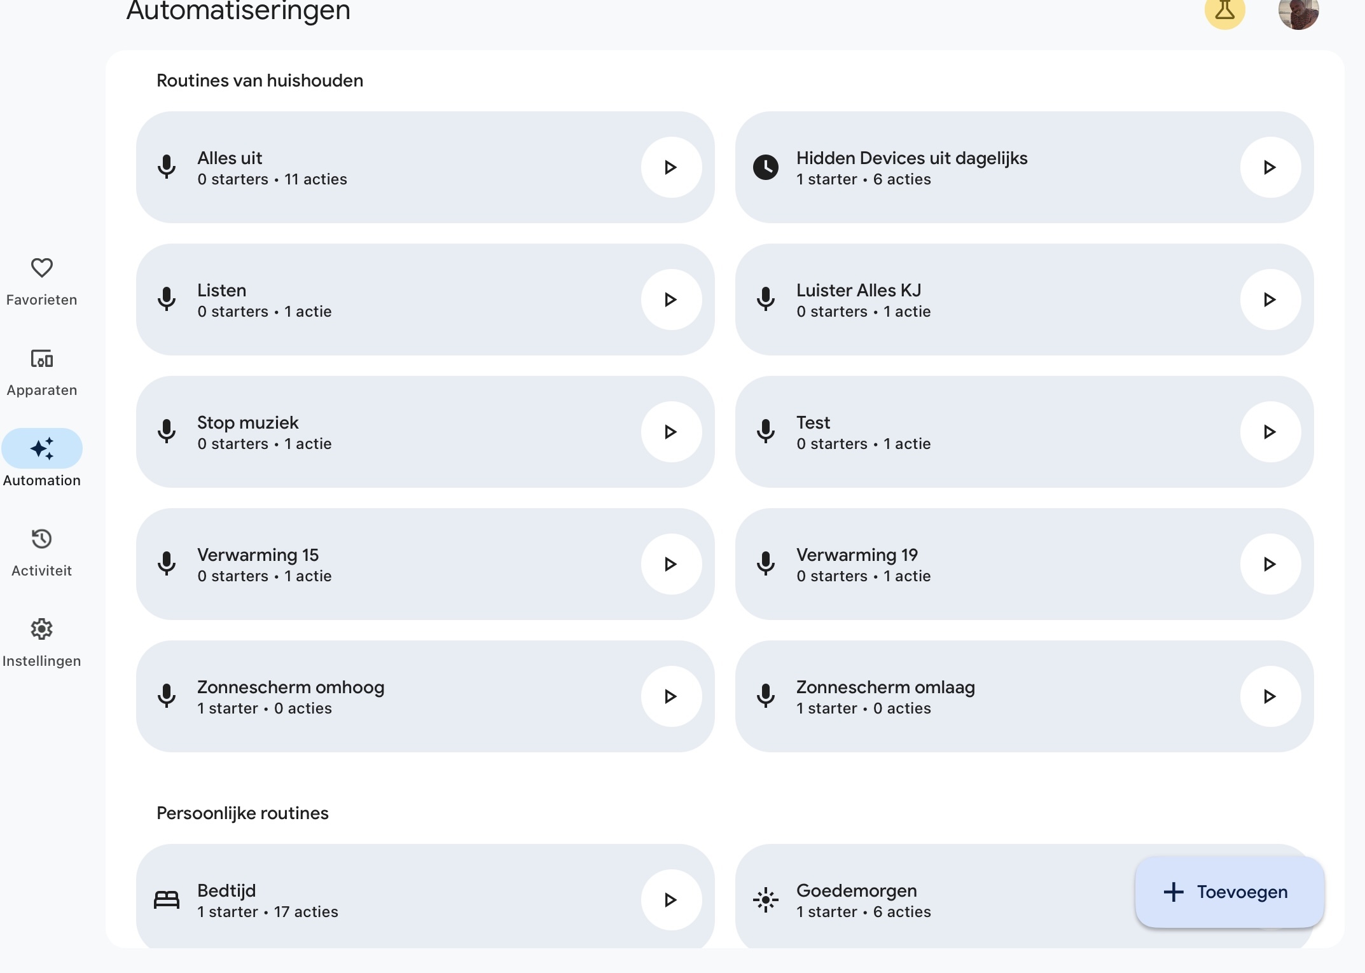
Task: Open the Test routine card
Action: [x=1024, y=432]
